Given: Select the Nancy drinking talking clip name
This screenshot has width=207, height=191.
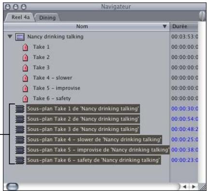Looking at the screenshot, I should pyautogui.click(x=55, y=37).
